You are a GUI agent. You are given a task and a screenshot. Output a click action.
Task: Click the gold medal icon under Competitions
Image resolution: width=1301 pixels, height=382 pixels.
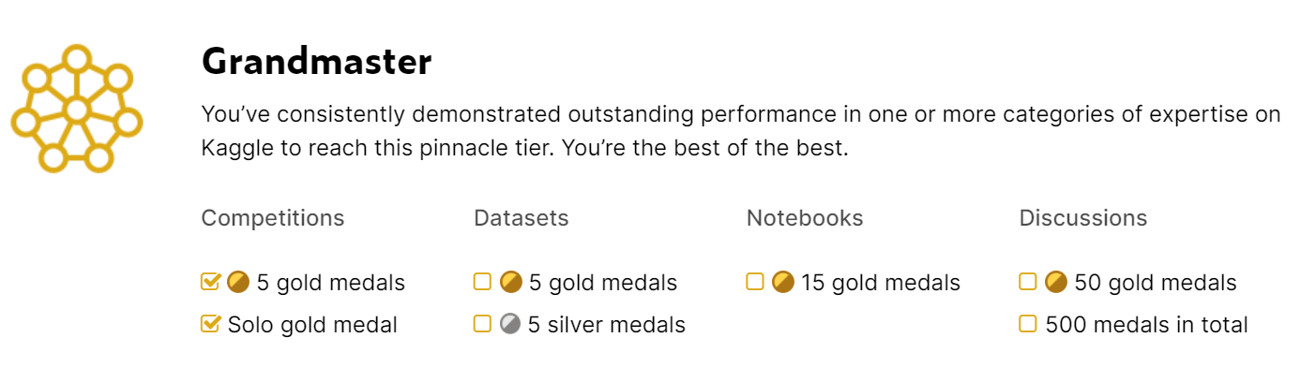tap(238, 282)
